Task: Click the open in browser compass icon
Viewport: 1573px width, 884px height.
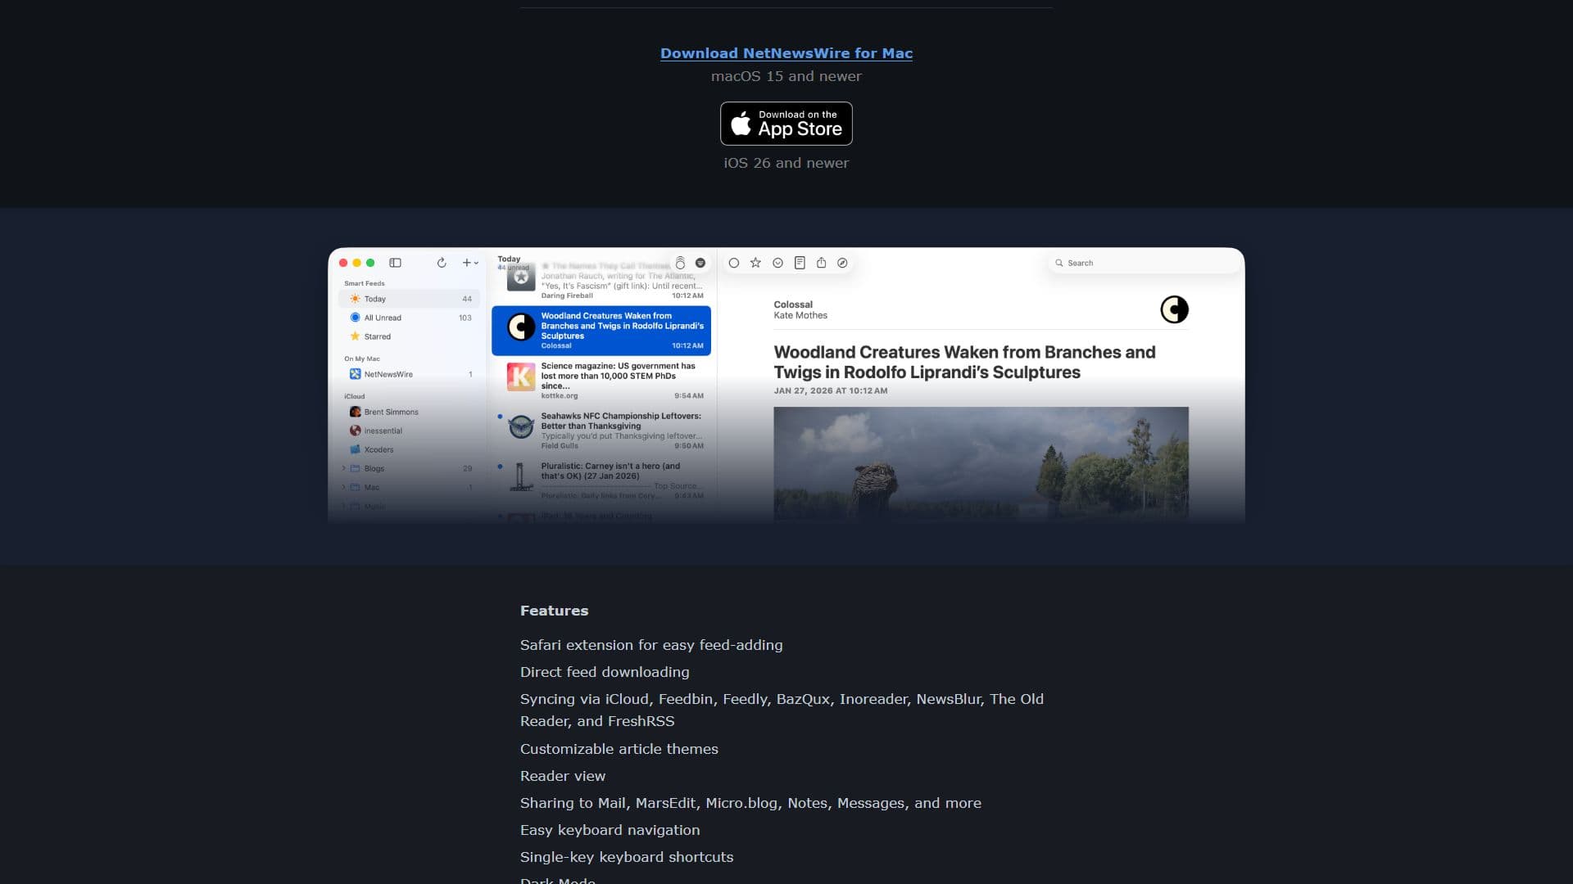Action: 842,263
